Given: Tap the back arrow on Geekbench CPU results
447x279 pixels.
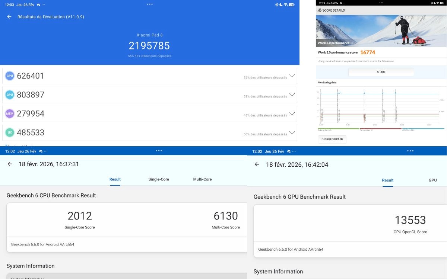Looking at the screenshot, I should (11, 164).
